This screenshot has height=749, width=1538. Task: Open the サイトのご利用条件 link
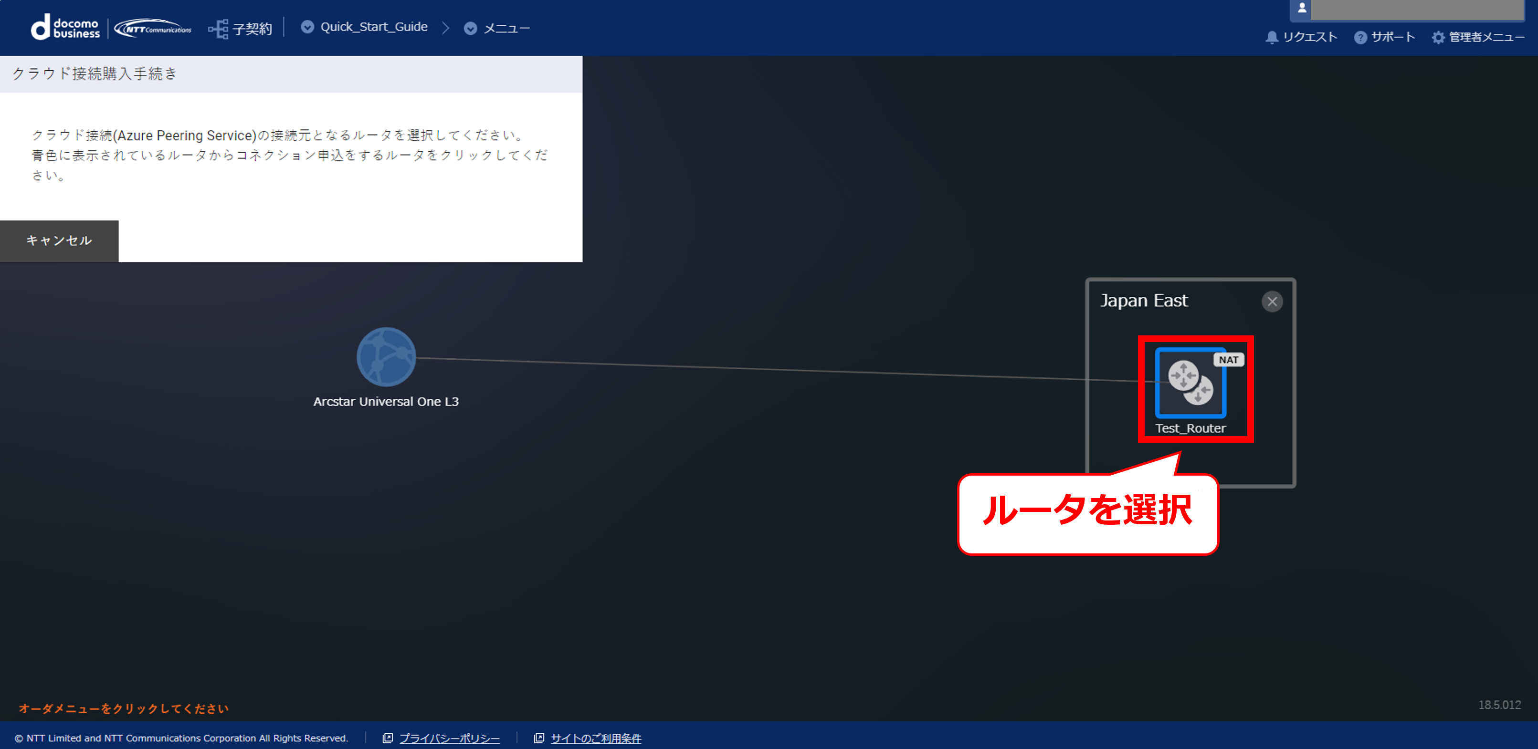pyautogui.click(x=595, y=738)
